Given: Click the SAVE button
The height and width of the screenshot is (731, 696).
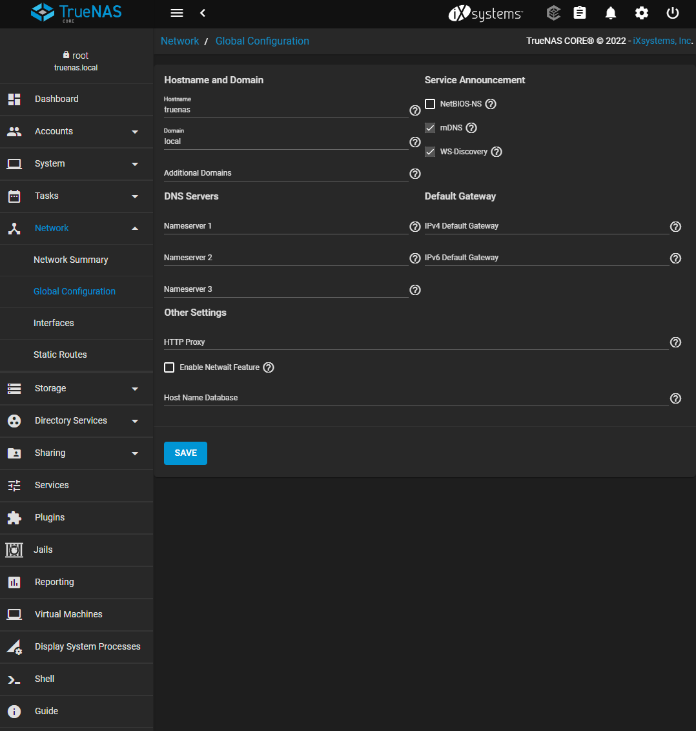Looking at the screenshot, I should 185,453.
